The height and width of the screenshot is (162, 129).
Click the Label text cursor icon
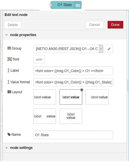click(8, 70)
